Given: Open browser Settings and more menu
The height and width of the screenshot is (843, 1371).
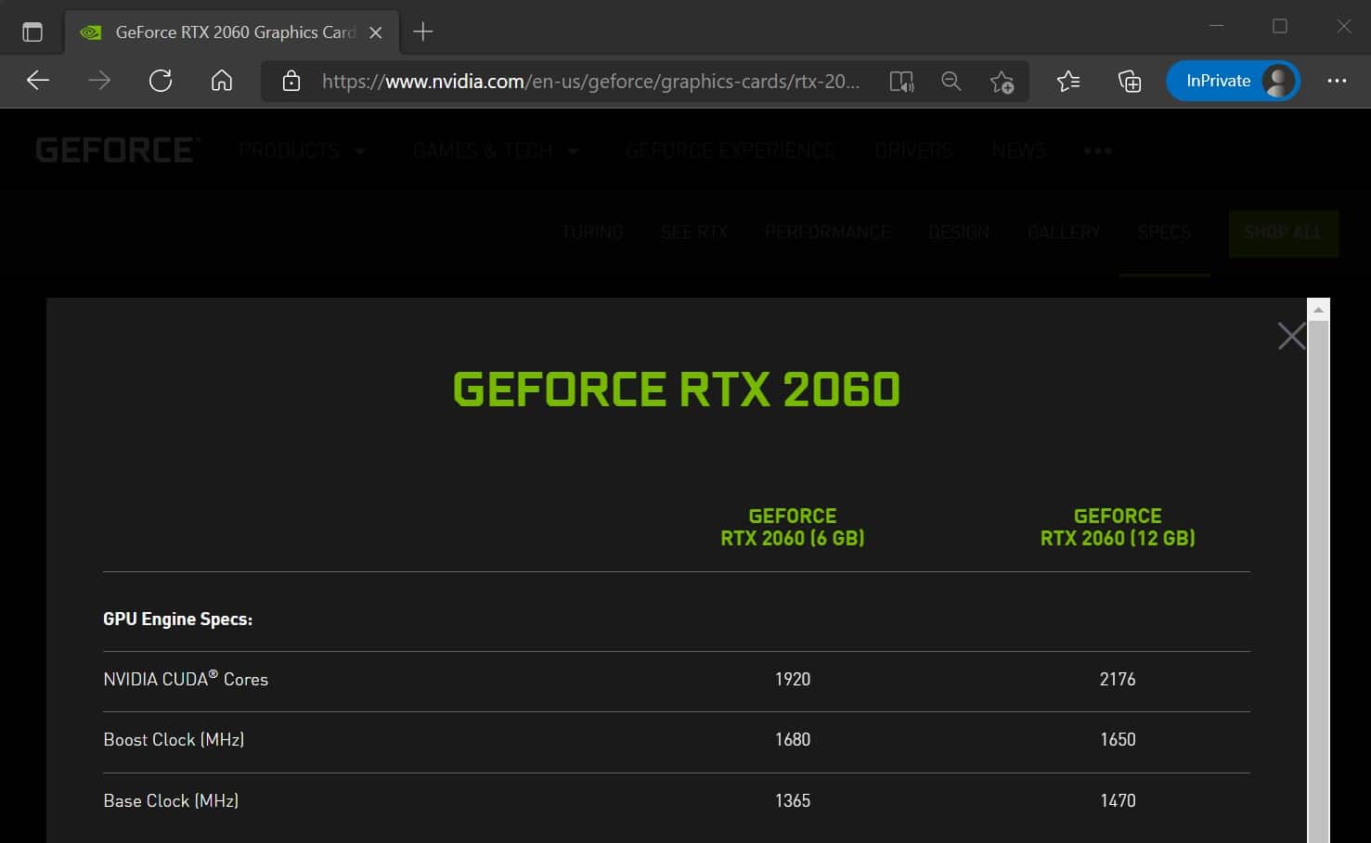Looking at the screenshot, I should pos(1337,81).
